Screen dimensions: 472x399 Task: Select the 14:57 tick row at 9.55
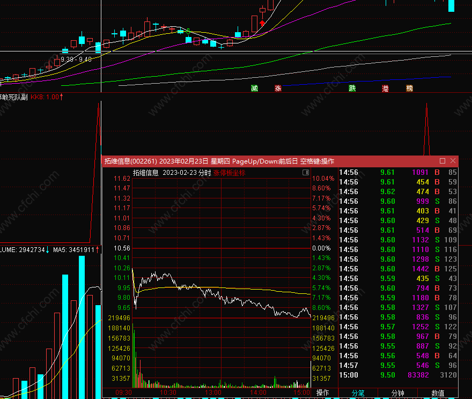coord(398,365)
